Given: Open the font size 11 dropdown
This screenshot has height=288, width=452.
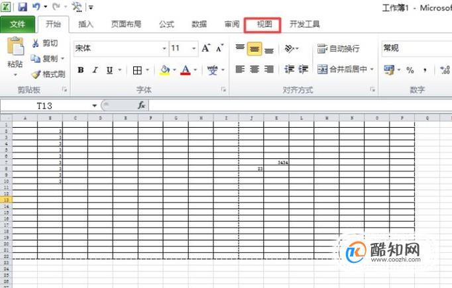Looking at the screenshot, I should click(194, 48).
